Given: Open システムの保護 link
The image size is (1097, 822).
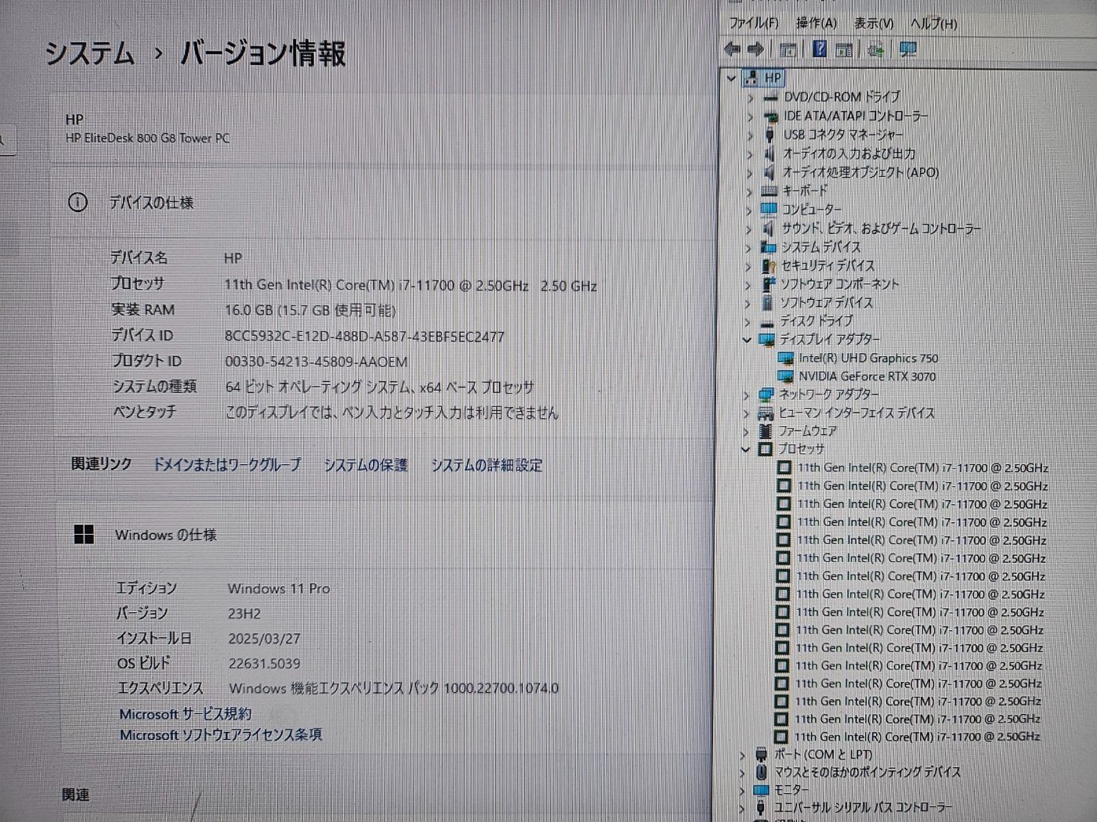Looking at the screenshot, I should (x=366, y=465).
